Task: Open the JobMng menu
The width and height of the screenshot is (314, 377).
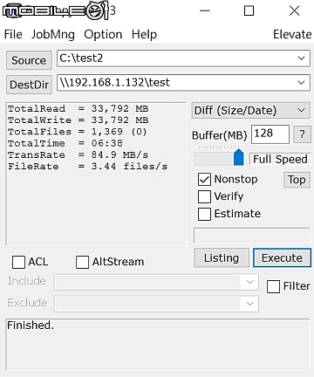Action: coord(53,34)
